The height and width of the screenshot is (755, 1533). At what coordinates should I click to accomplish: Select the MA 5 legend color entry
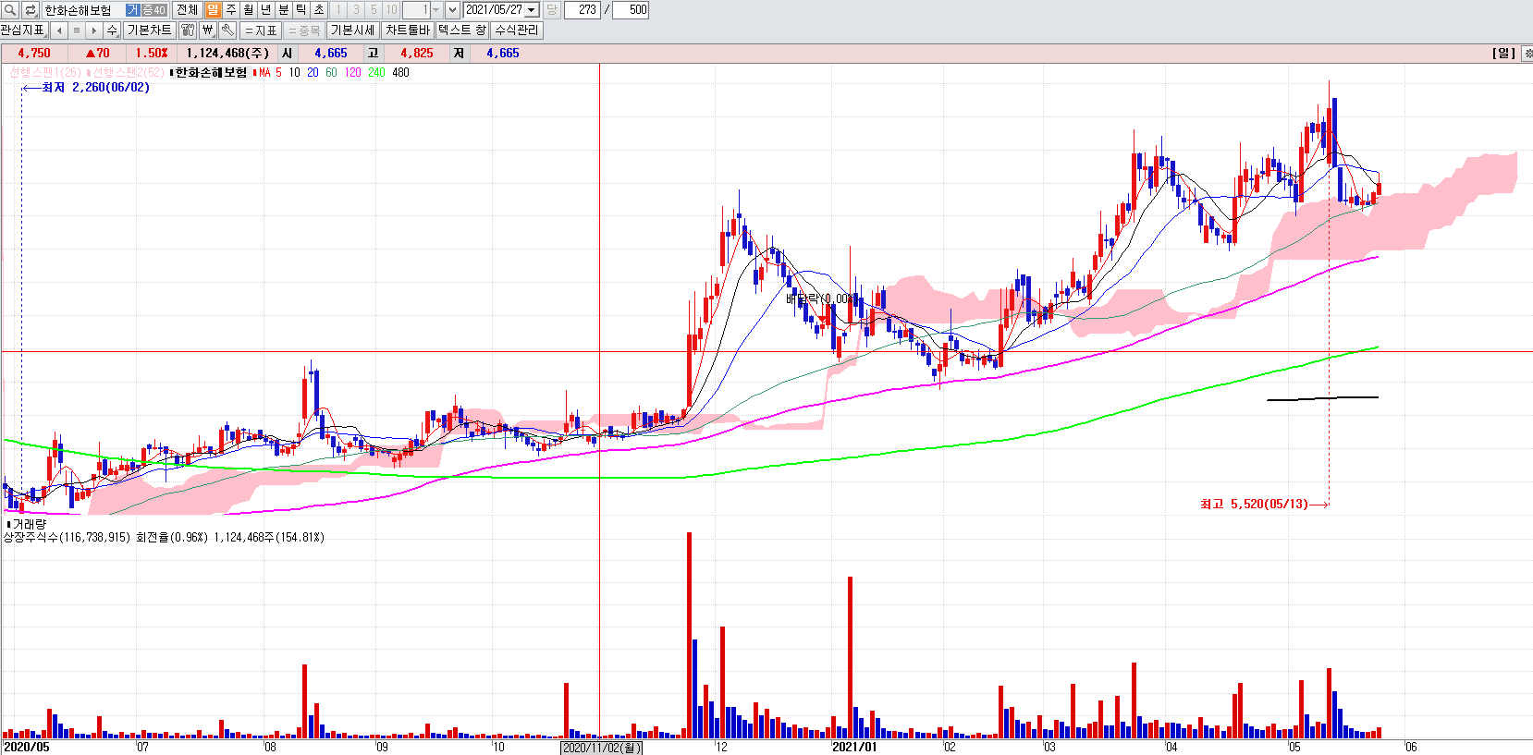(x=278, y=73)
